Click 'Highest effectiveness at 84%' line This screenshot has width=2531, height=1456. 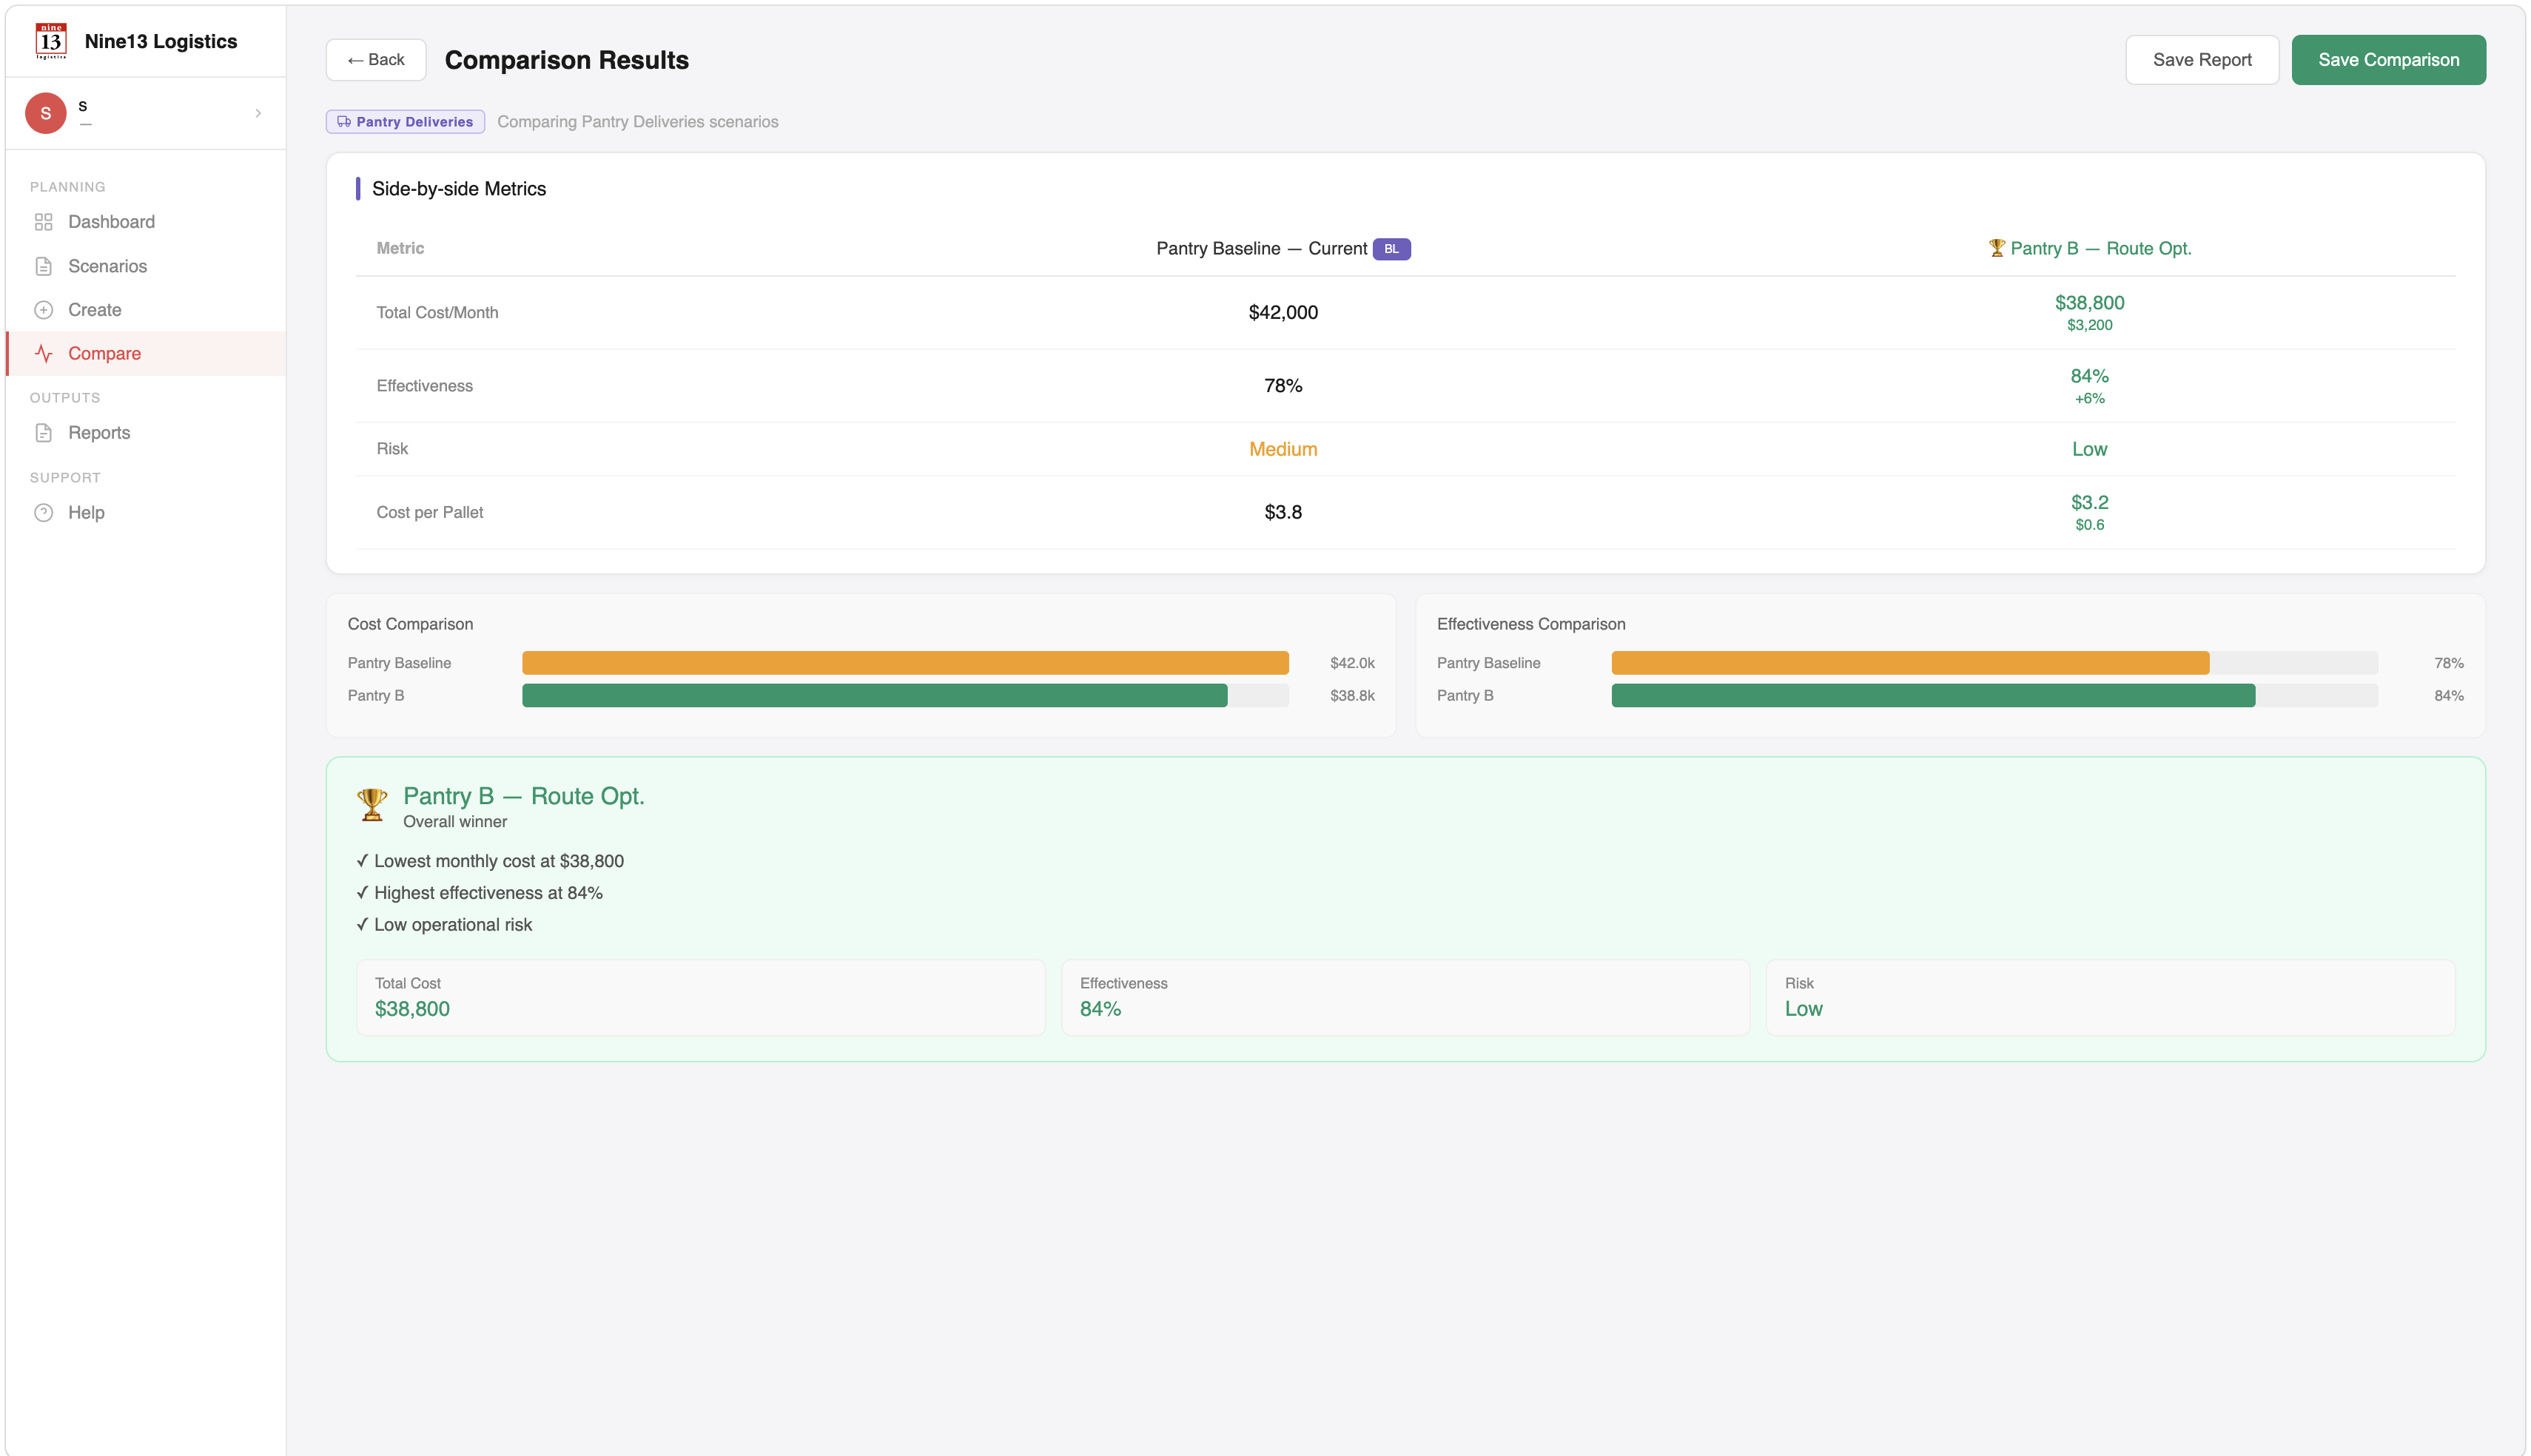480,893
